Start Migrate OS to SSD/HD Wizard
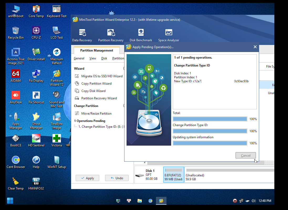Screen dimensions: 288x210 (x=99, y=76)
